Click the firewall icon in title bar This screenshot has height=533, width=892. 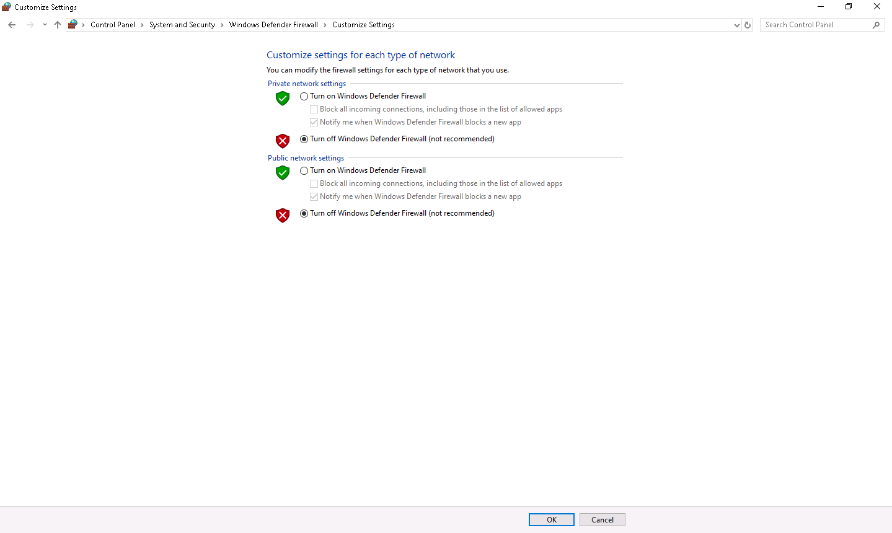coord(6,7)
